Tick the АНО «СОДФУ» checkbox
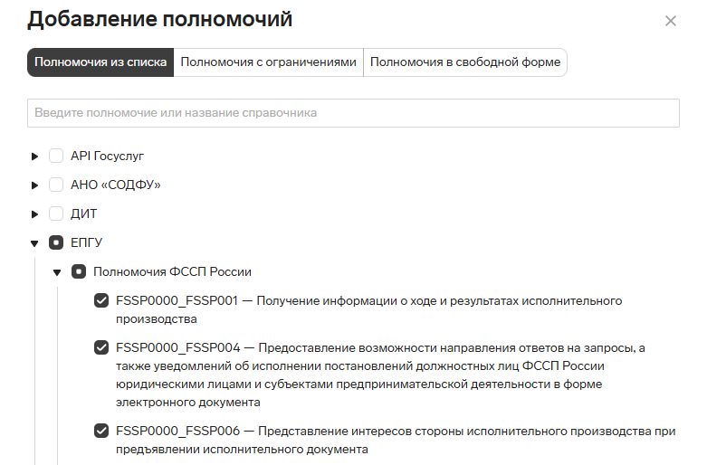The image size is (707, 465). coord(56,185)
